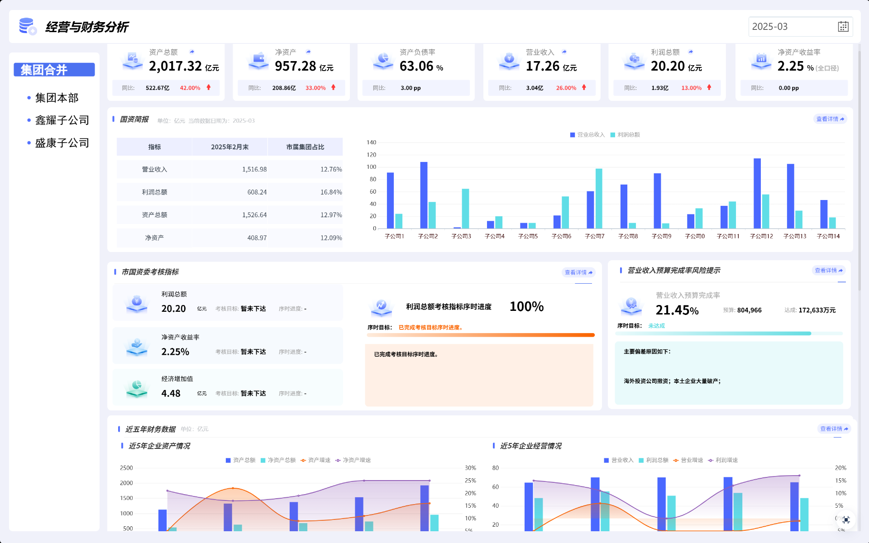The image size is (869, 543).
Task: Click the orange 利润总额 progress bar
Action: (480, 335)
